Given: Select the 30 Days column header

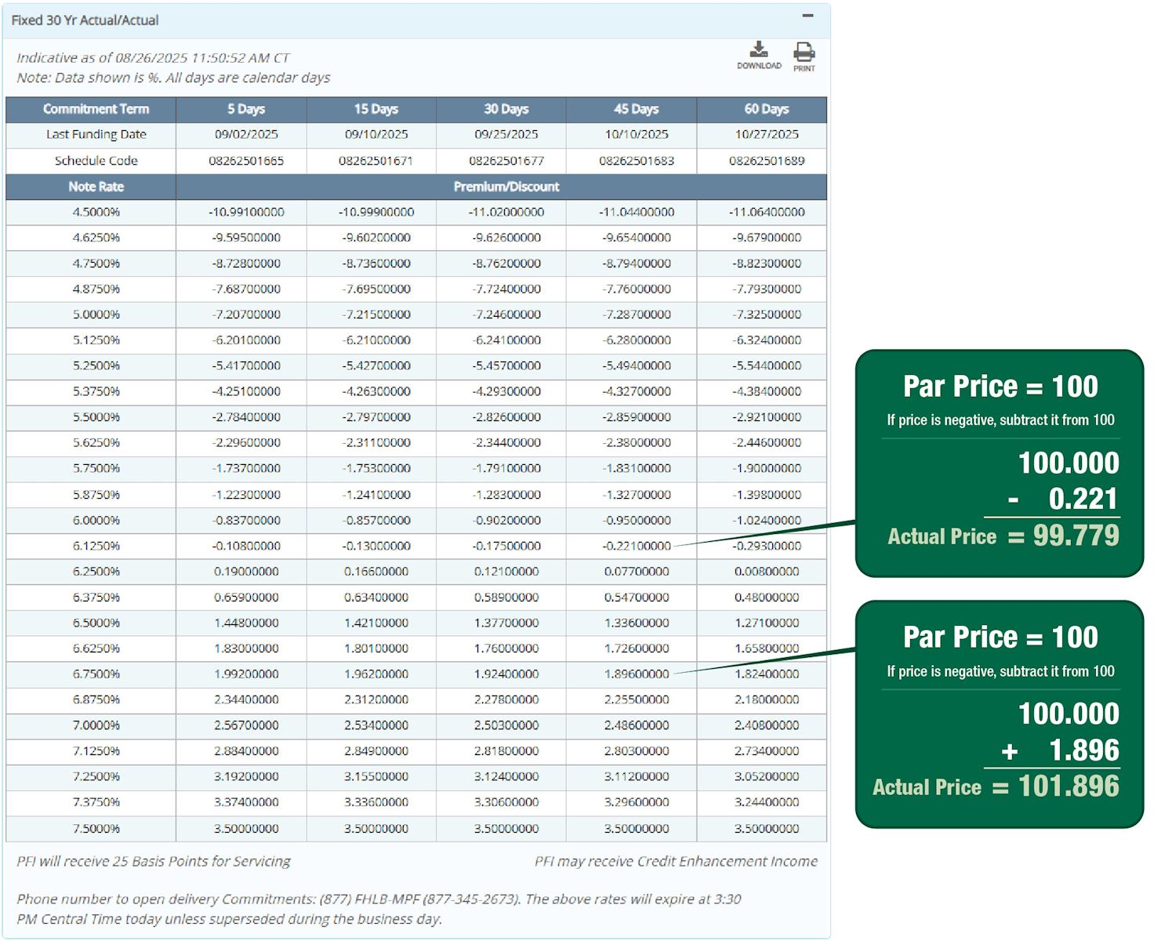Looking at the screenshot, I should (x=505, y=110).
